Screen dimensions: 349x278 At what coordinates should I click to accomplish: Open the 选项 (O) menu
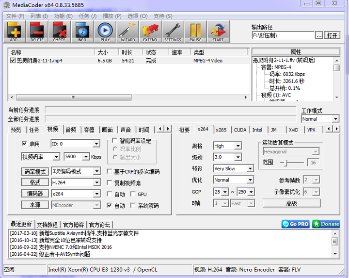point(137,16)
